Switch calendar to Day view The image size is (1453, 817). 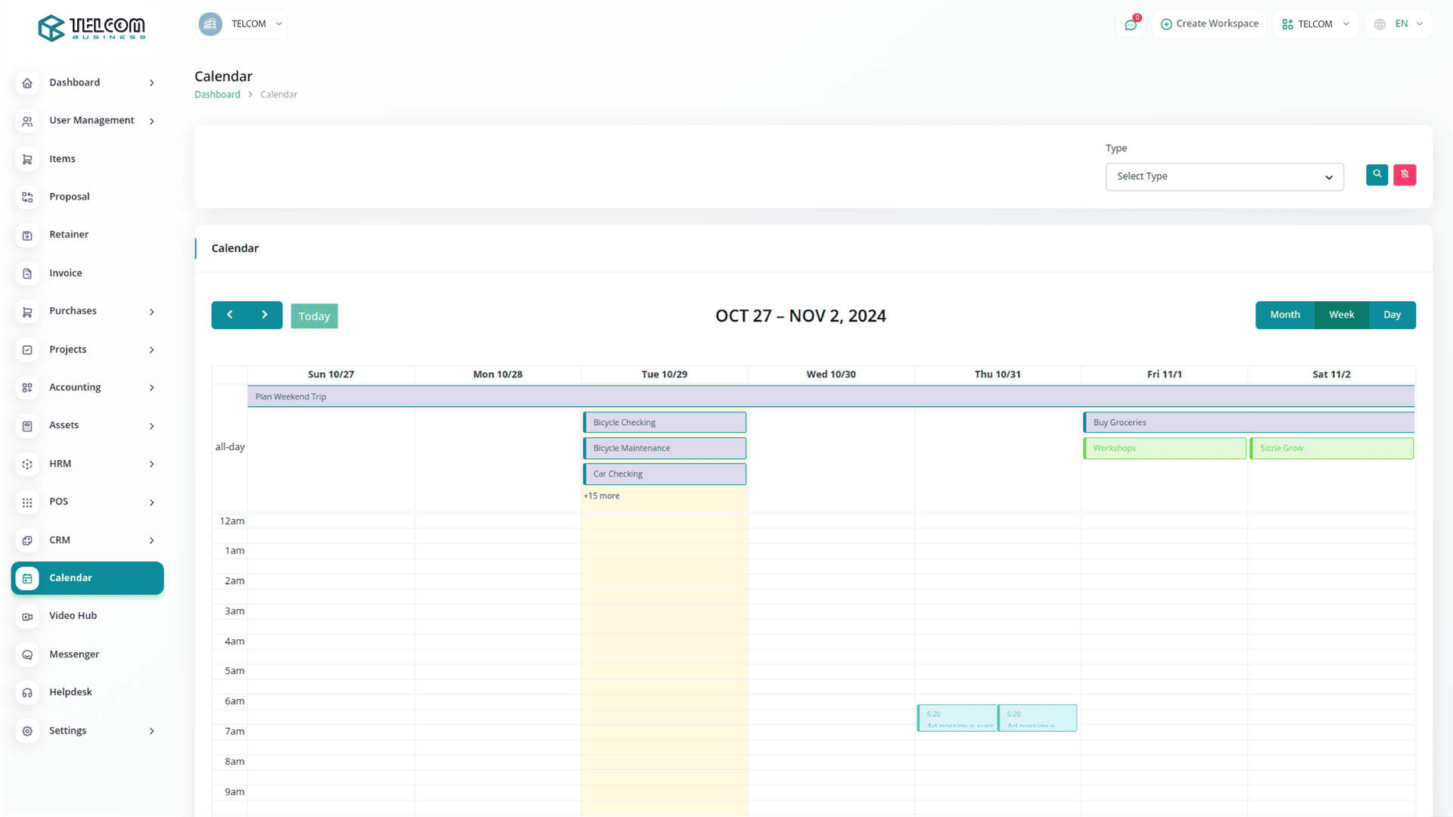click(1392, 315)
